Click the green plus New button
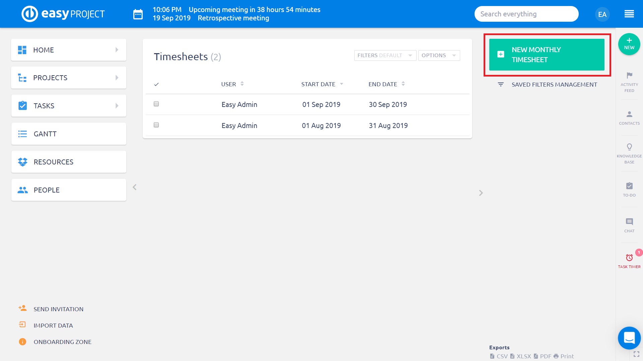 coord(629,44)
